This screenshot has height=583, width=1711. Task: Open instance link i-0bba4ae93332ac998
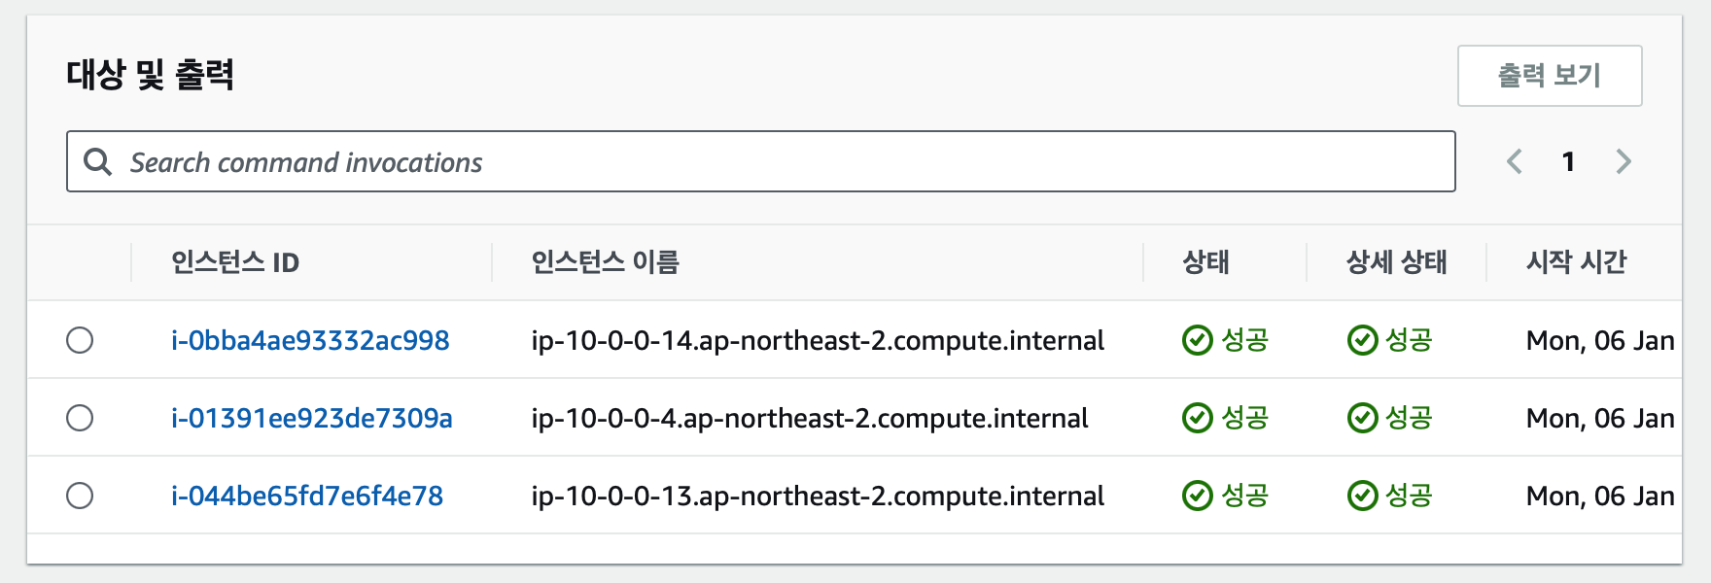pyautogui.click(x=310, y=340)
